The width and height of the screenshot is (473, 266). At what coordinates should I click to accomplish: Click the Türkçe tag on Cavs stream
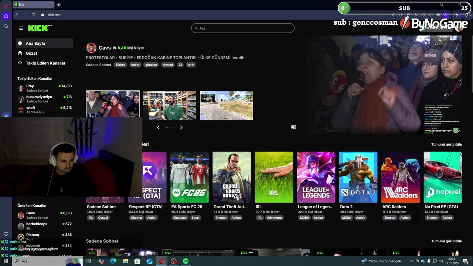point(120,65)
